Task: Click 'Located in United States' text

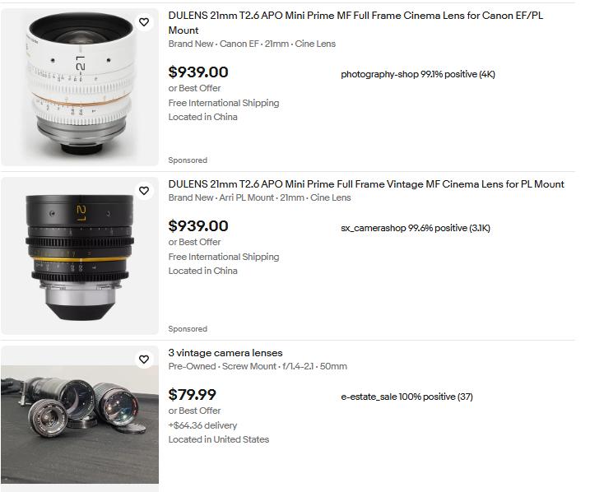Action: coord(219,439)
